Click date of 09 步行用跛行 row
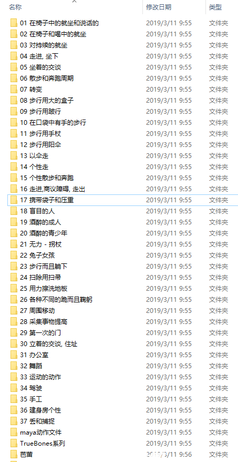The height and width of the screenshot is (462, 238). point(169,111)
